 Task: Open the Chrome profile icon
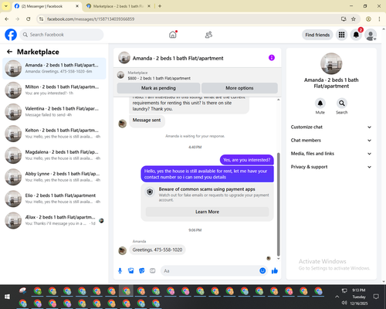point(368,19)
